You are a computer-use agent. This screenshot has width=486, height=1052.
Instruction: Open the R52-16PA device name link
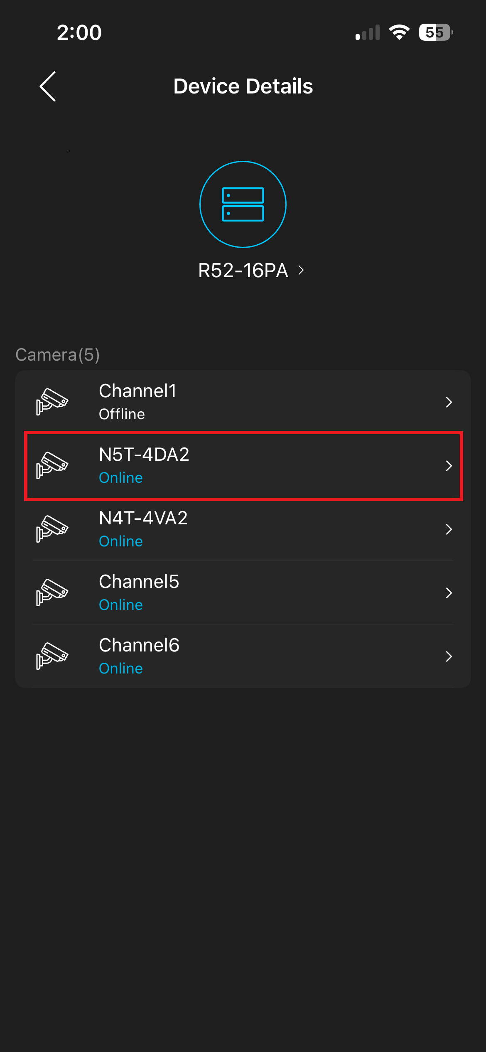tap(243, 270)
